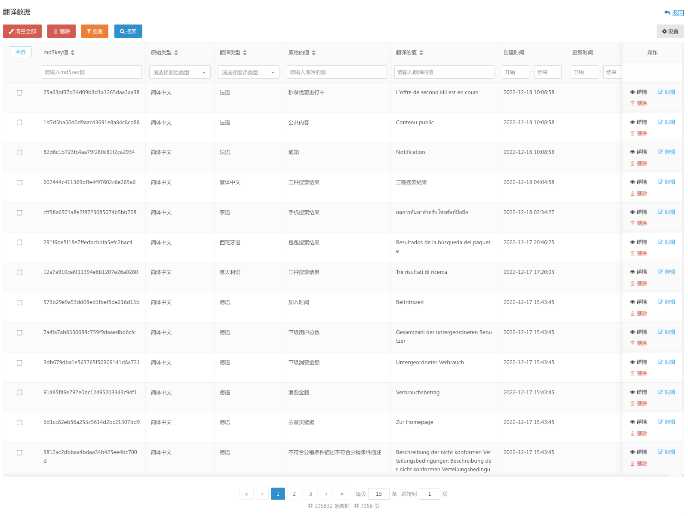The image size is (688, 516).
Task: Click the orange 重置 button
Action: (95, 31)
